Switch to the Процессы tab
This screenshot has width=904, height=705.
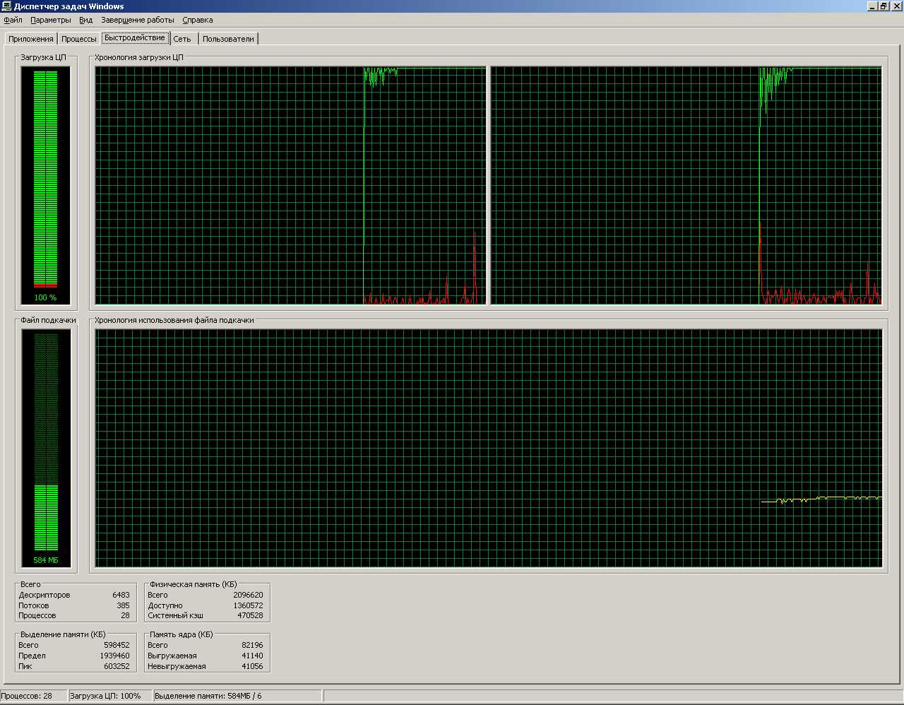point(79,39)
